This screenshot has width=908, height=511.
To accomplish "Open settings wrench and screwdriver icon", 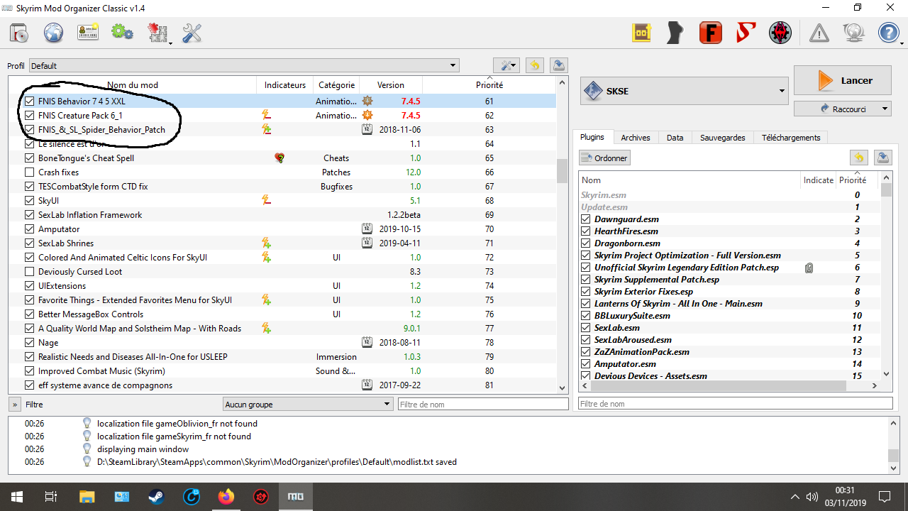I will (192, 33).
